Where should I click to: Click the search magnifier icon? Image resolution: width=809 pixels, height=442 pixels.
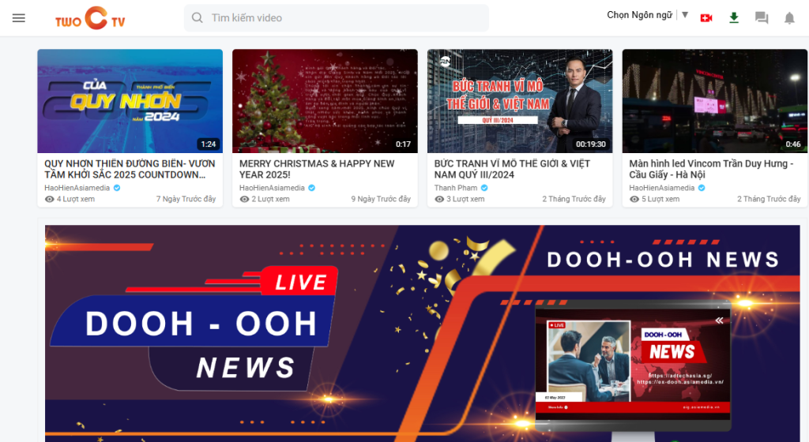198,17
